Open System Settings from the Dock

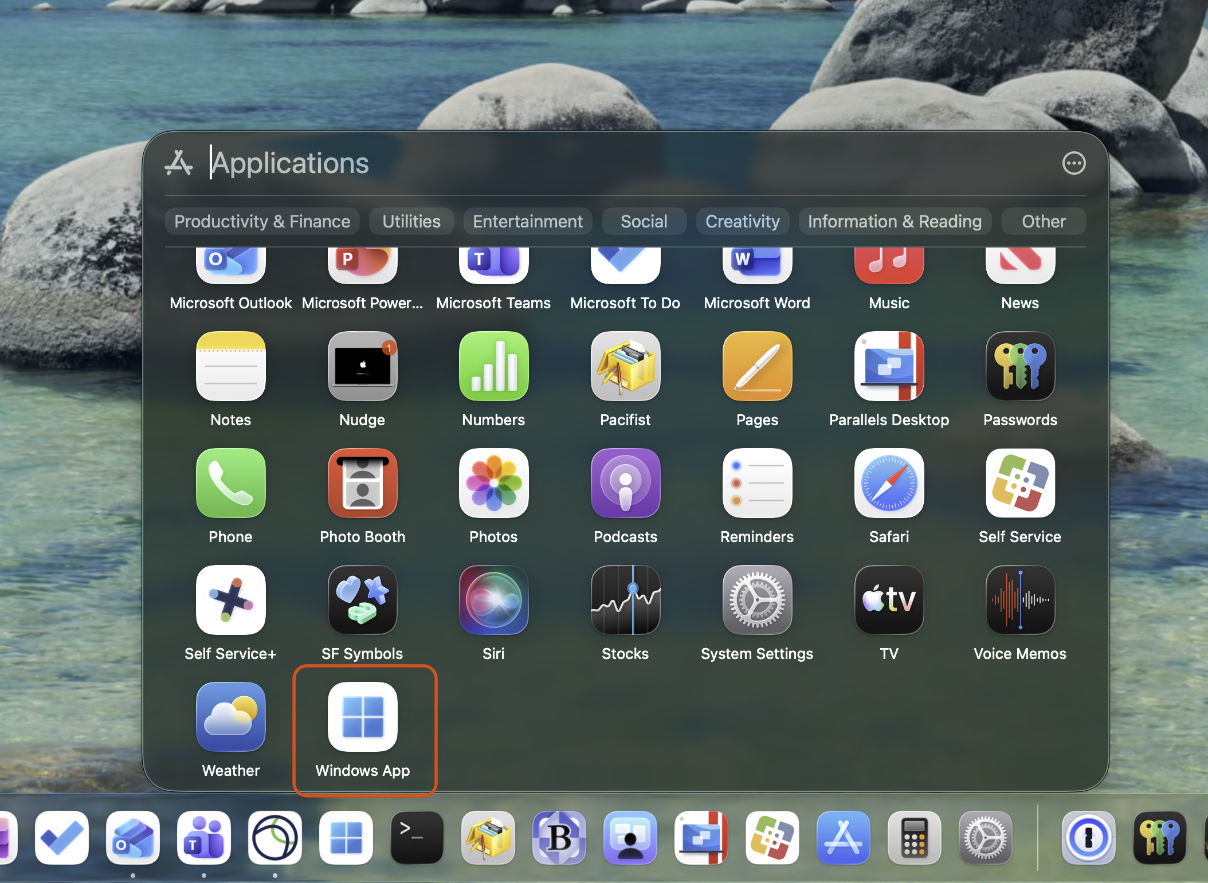986,838
